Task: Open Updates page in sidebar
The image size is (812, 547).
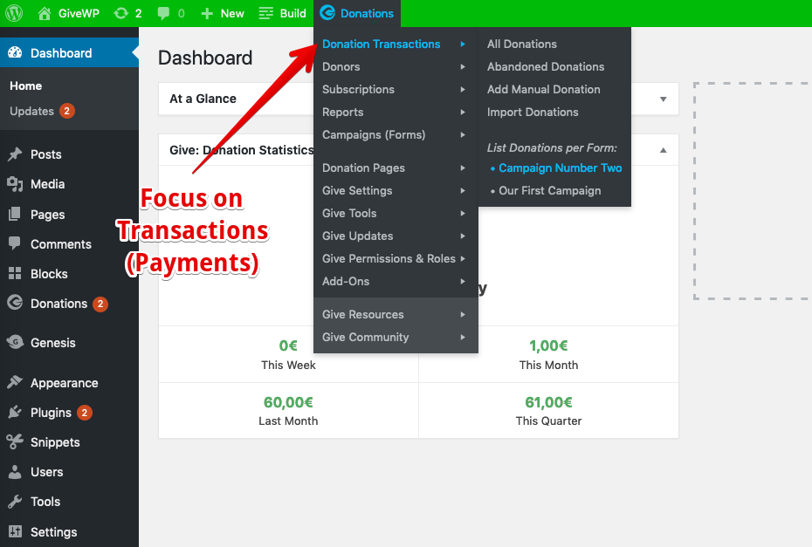Action: pyautogui.click(x=31, y=112)
